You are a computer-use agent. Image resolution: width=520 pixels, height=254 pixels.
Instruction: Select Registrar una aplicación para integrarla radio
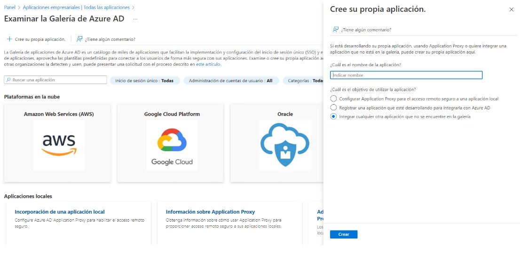pyautogui.click(x=333, y=108)
